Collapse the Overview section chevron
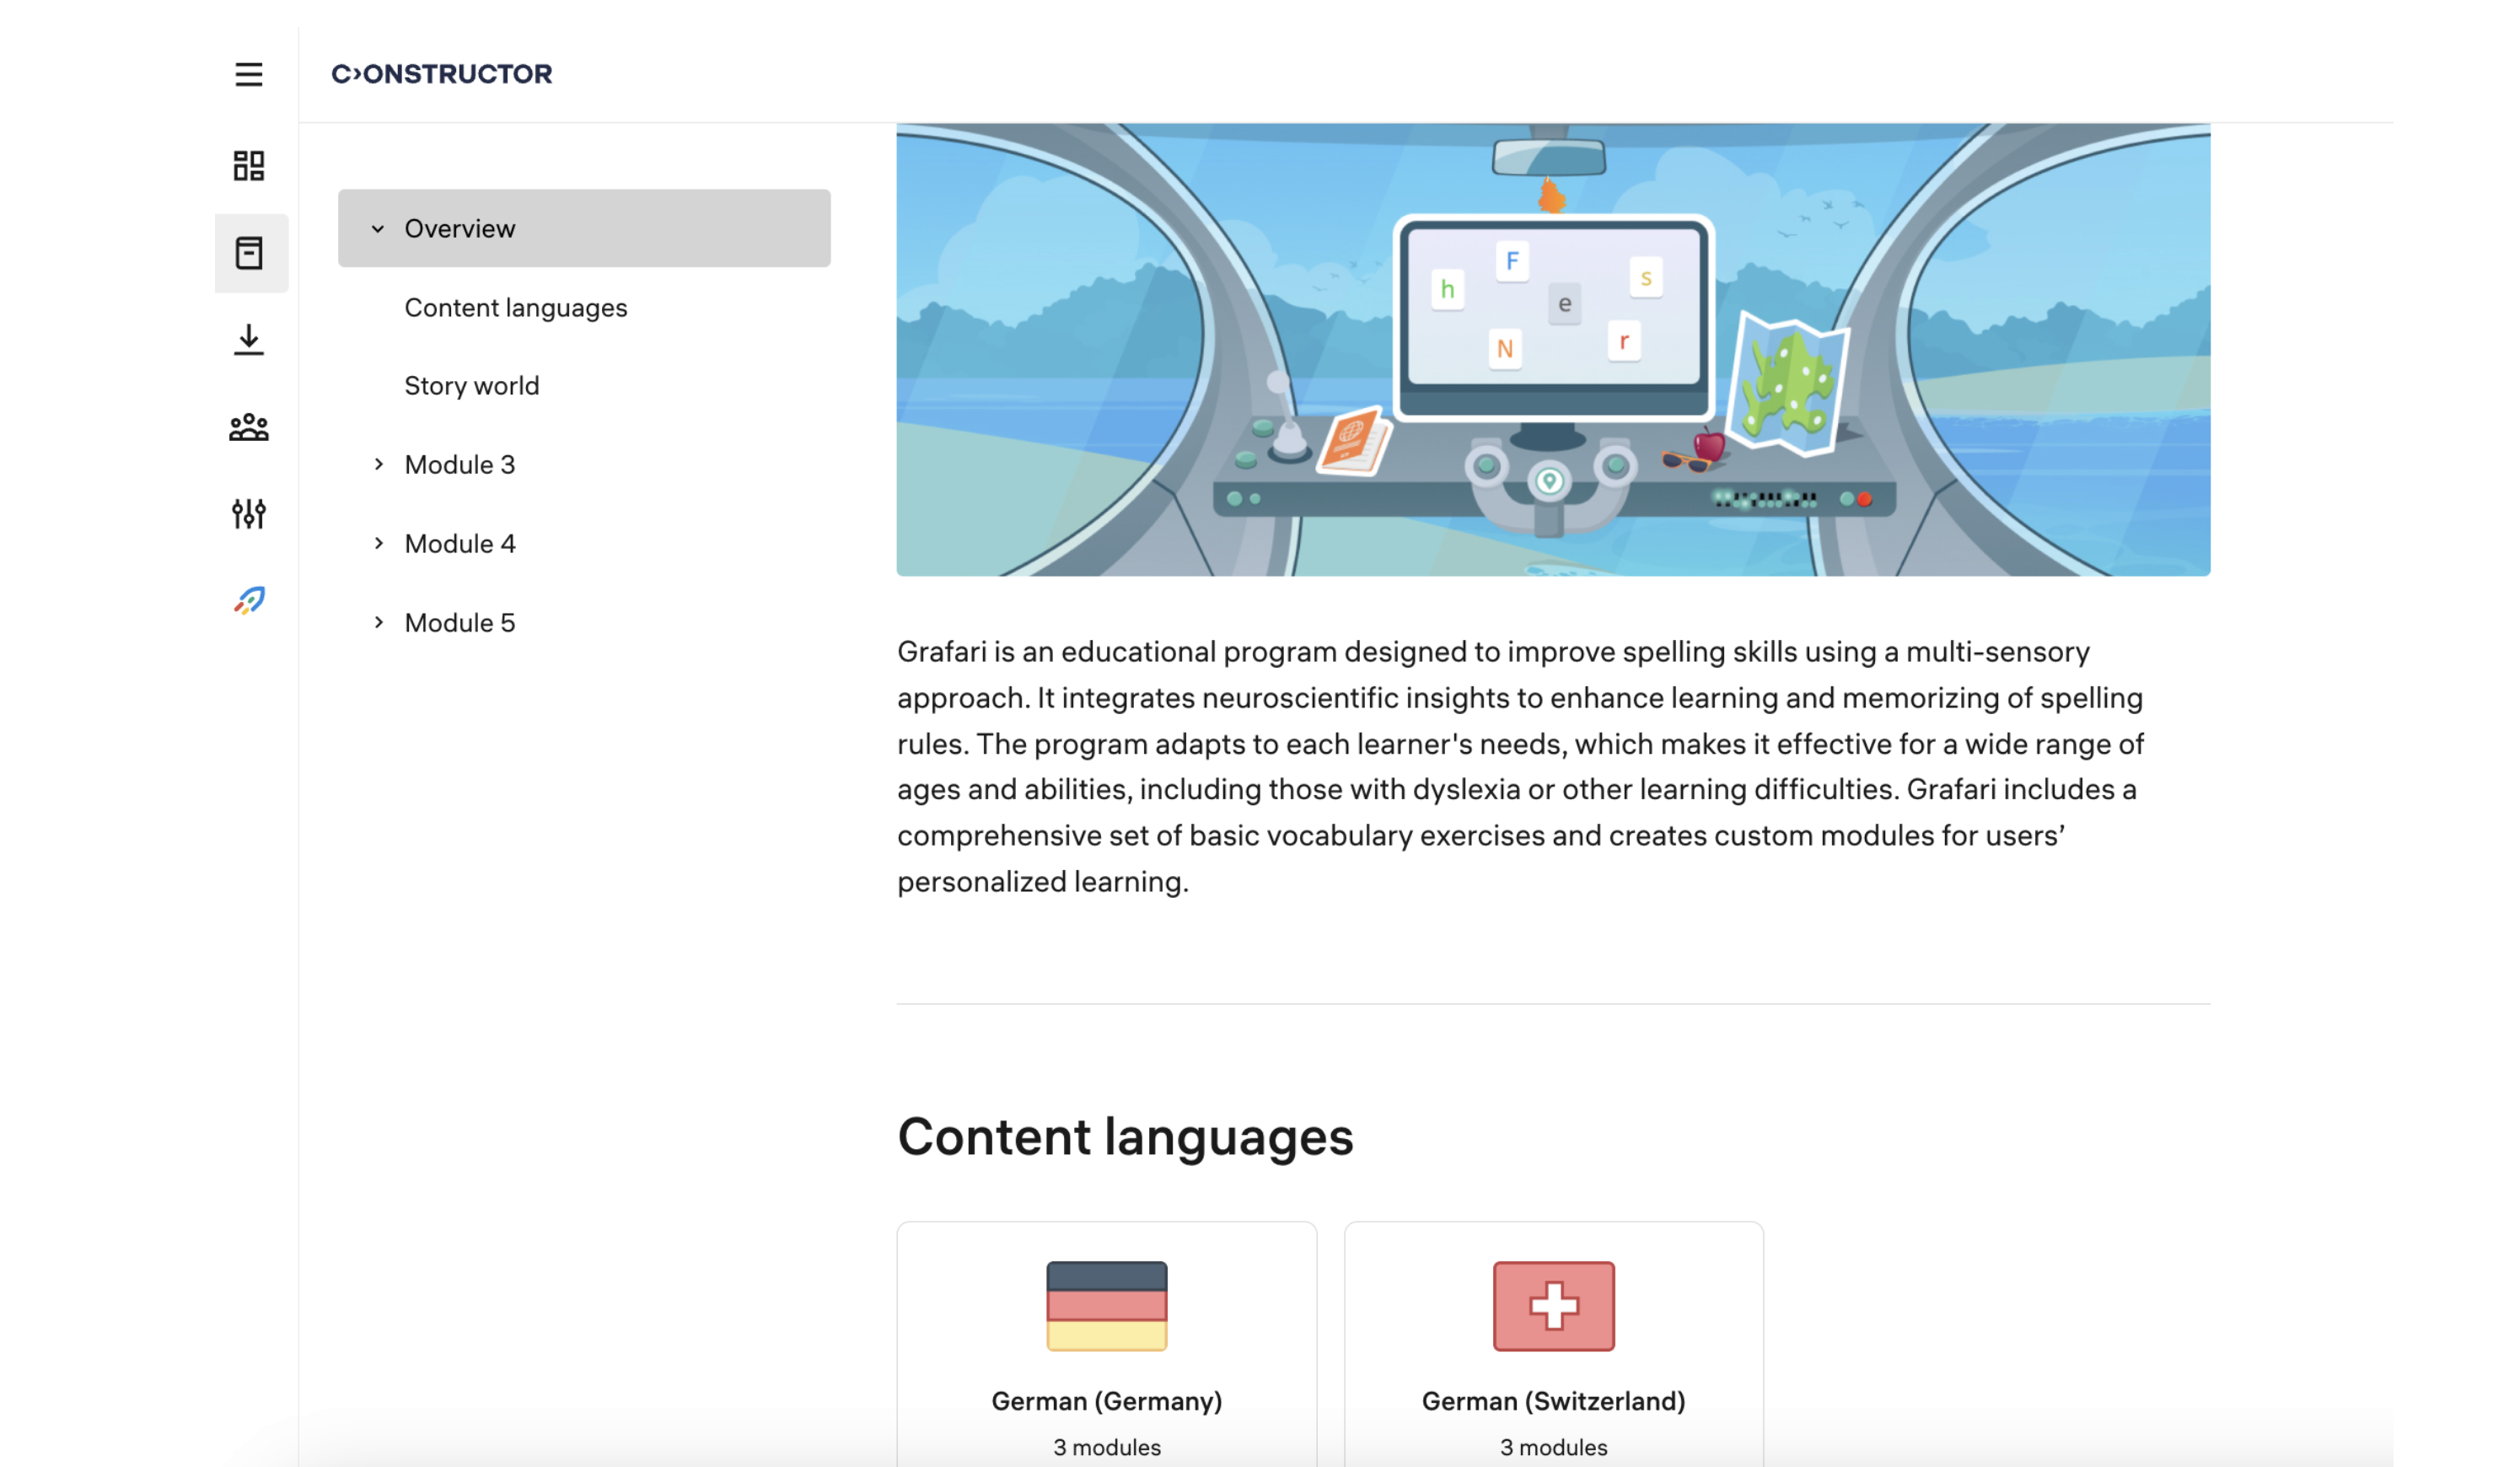The width and height of the screenshot is (2520, 1467). point(378,228)
